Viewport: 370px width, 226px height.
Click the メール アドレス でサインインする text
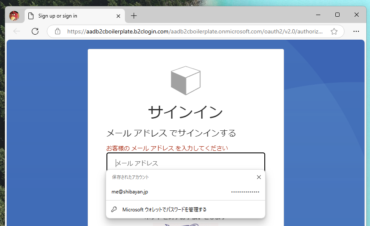171,133
